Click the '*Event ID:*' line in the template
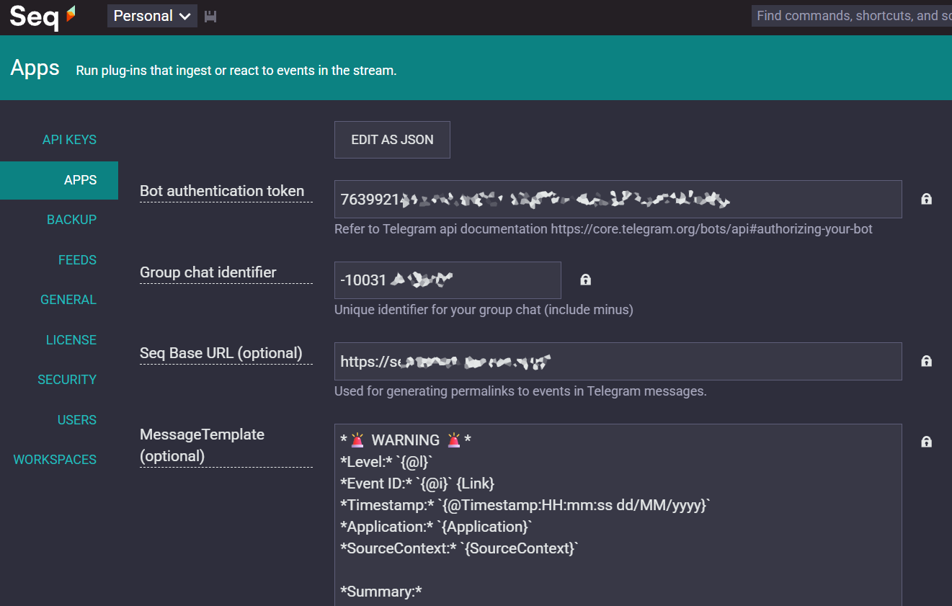The height and width of the screenshot is (606, 952). (x=417, y=484)
